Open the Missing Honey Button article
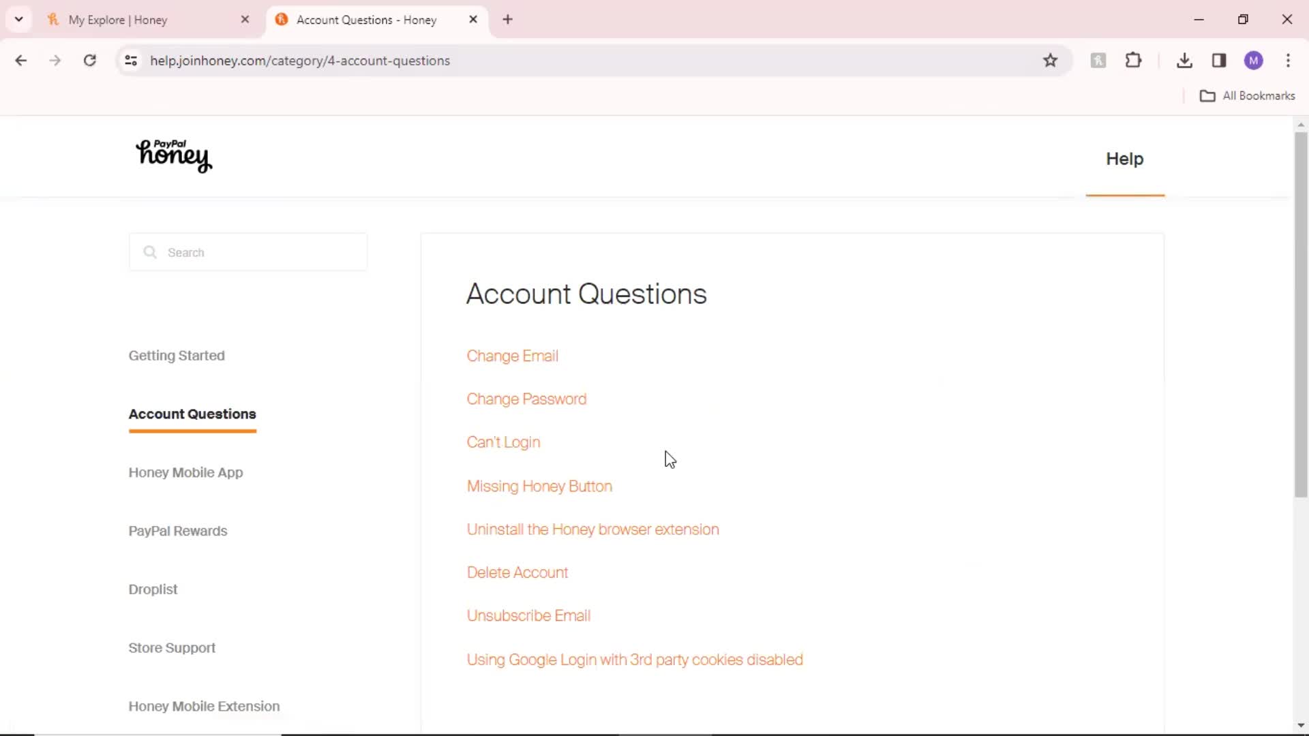The image size is (1309, 736). pos(539,487)
